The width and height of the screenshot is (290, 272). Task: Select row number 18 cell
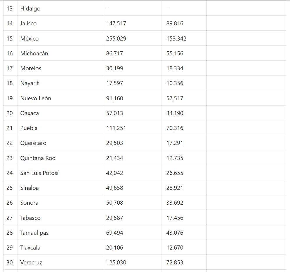coord(10,83)
